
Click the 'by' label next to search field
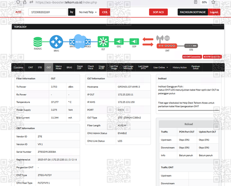pyautogui.click(x=72, y=12)
